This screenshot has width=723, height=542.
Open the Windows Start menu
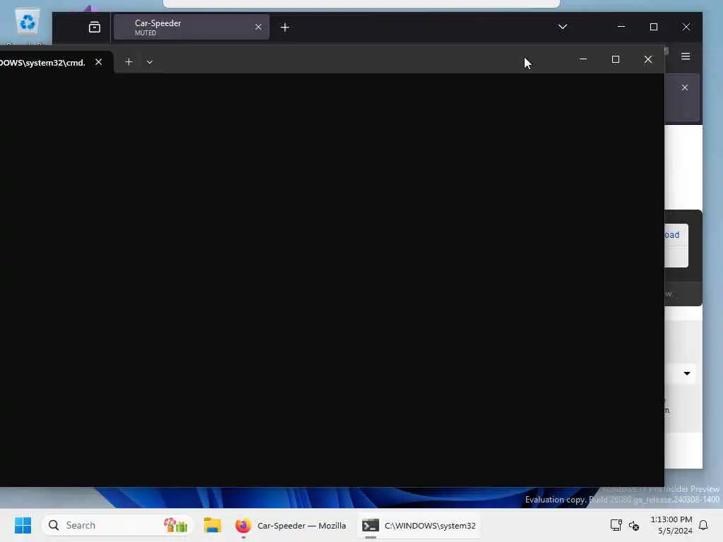point(23,525)
